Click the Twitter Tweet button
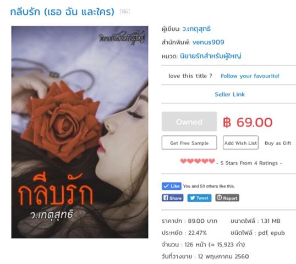The image size is (296, 264). 199,198
